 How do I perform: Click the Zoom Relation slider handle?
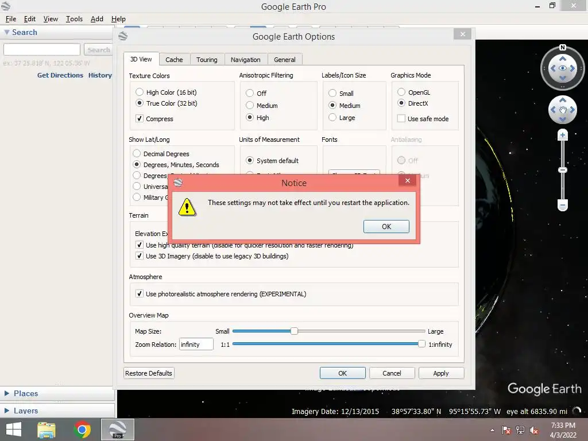(x=421, y=344)
